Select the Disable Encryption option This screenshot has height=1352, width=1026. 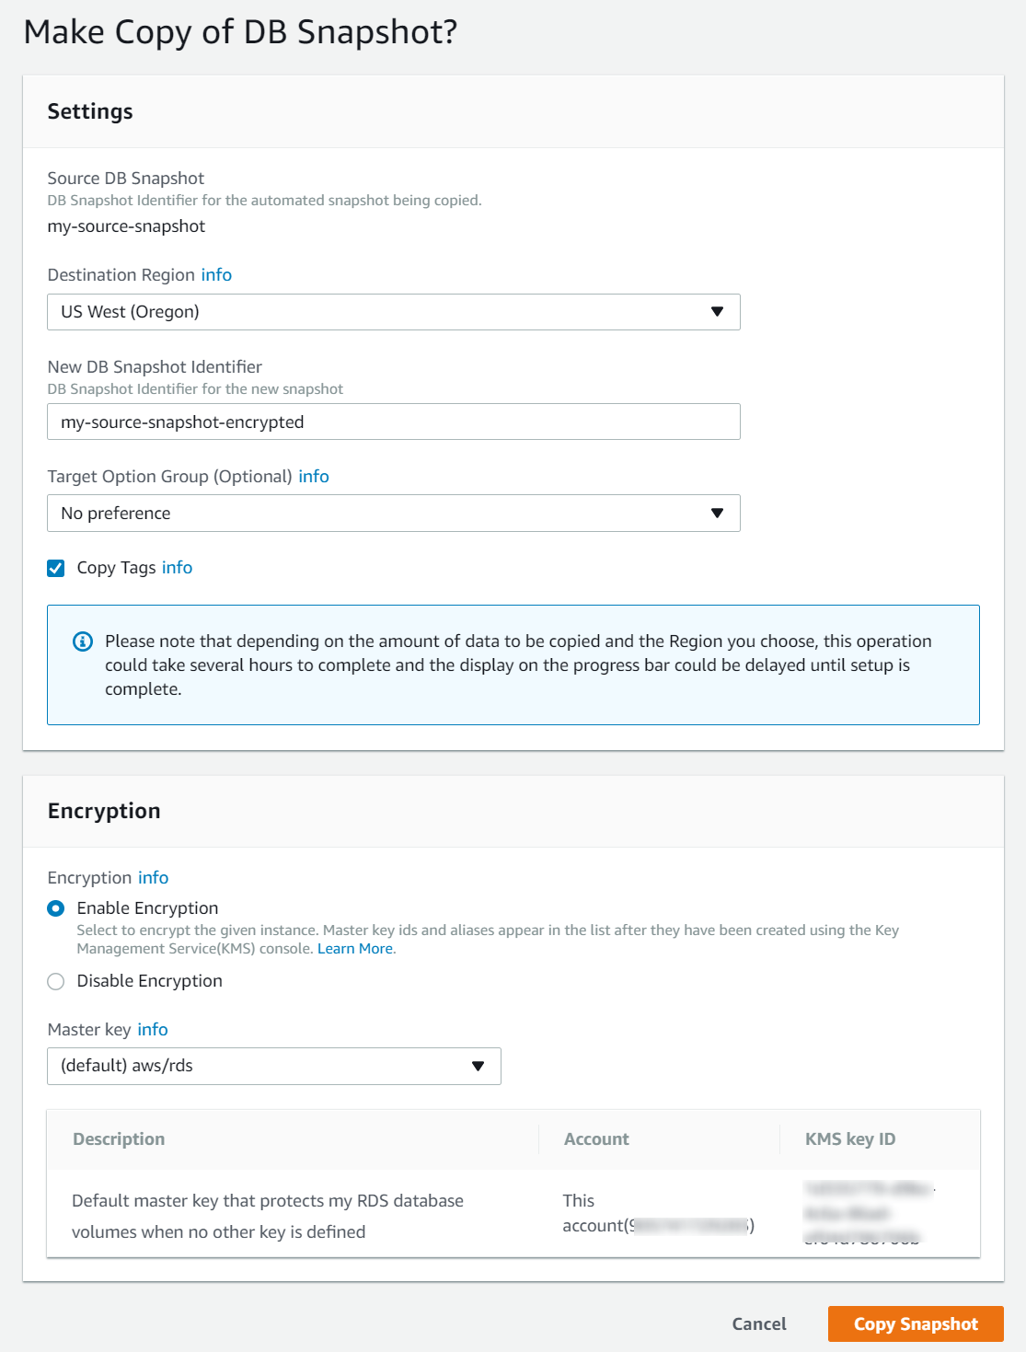[55, 981]
